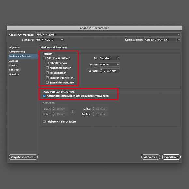Open the Kompatibilität Acrobat 7 dropdown
The height and width of the screenshot is (189, 189).
coord(162,40)
